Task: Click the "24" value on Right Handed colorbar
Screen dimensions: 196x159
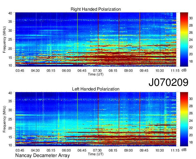Action: [191, 40]
